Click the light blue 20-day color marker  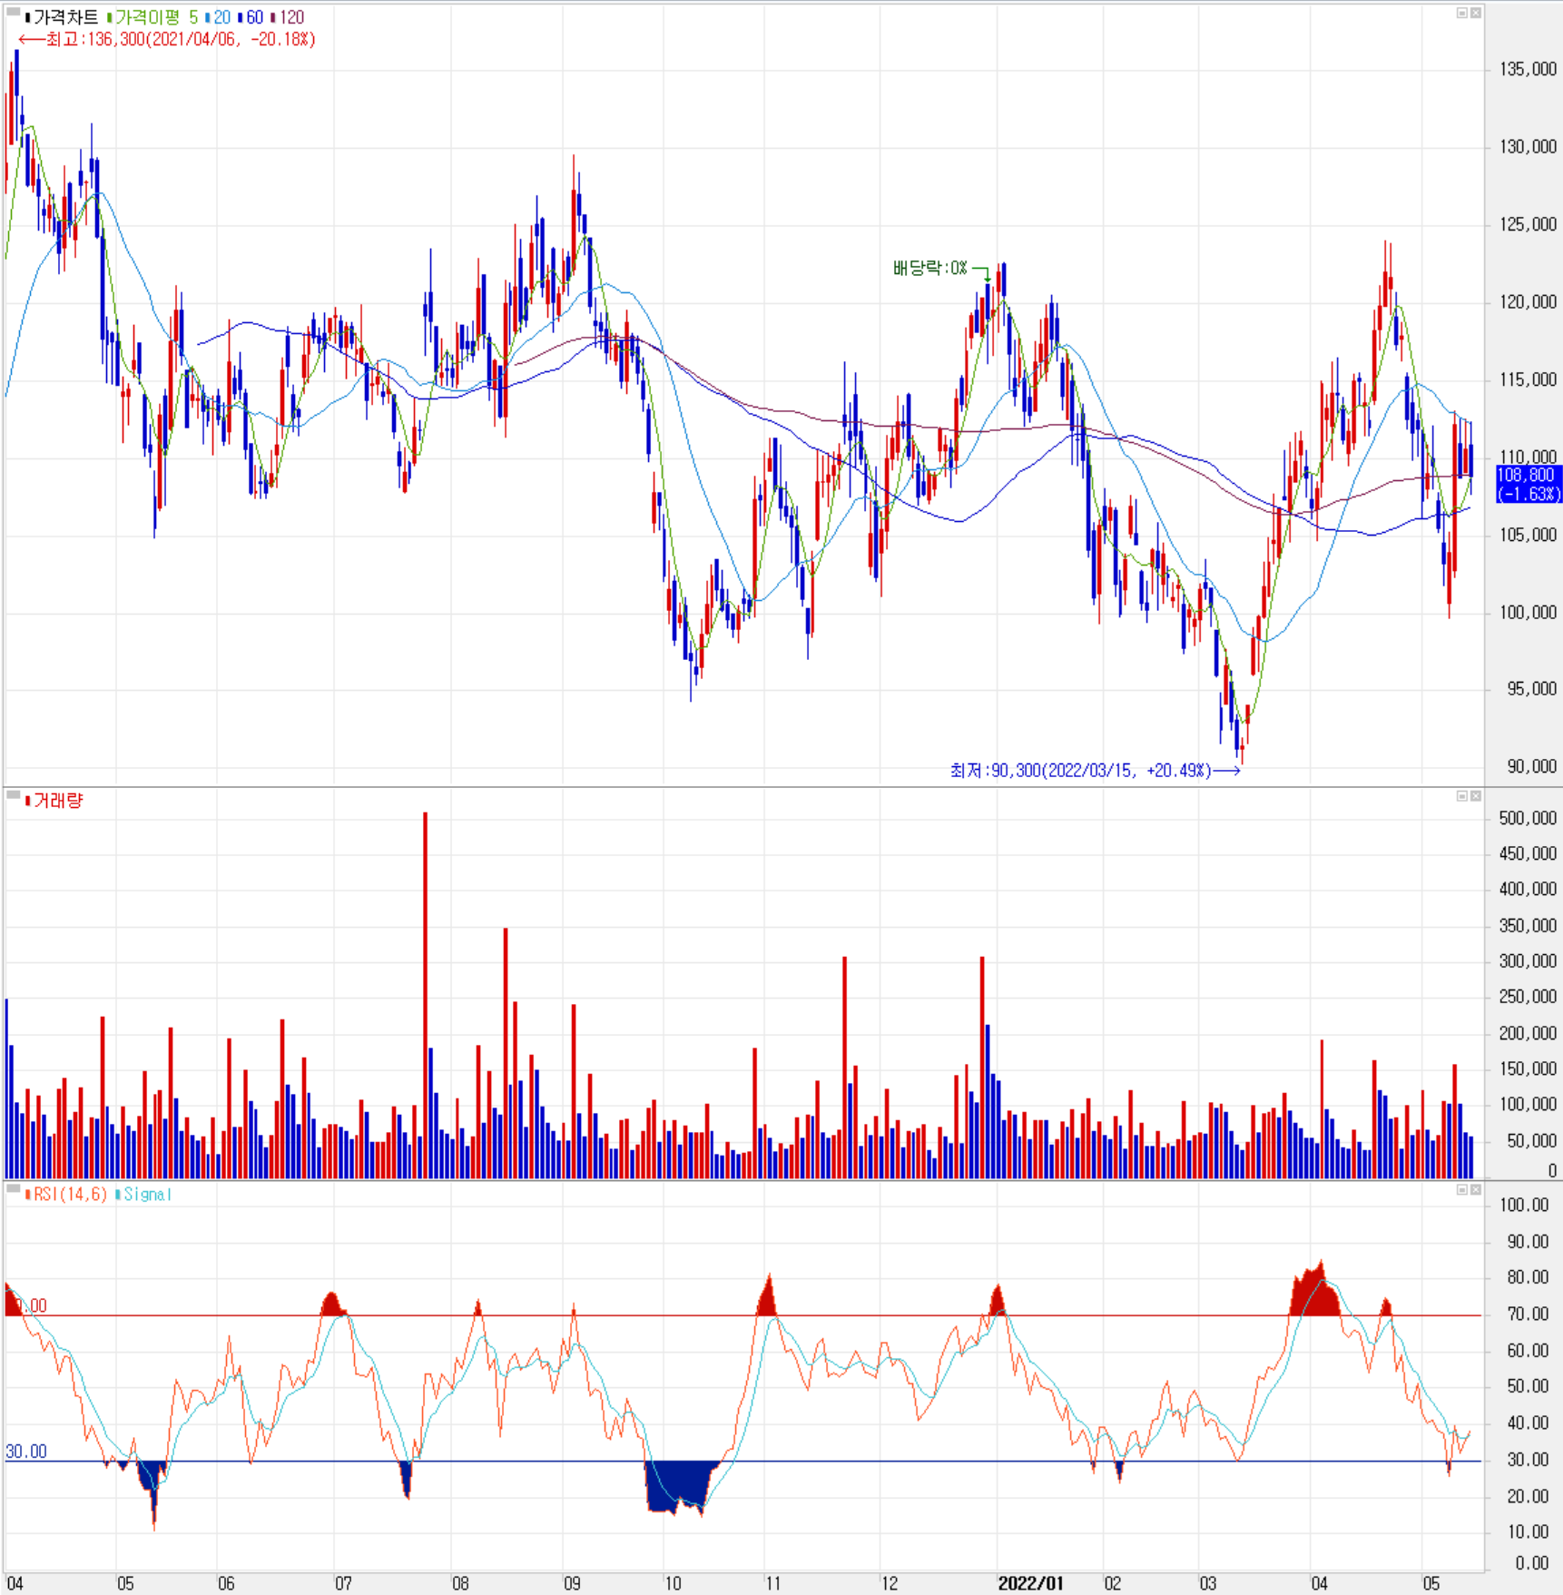pyautogui.click(x=208, y=17)
